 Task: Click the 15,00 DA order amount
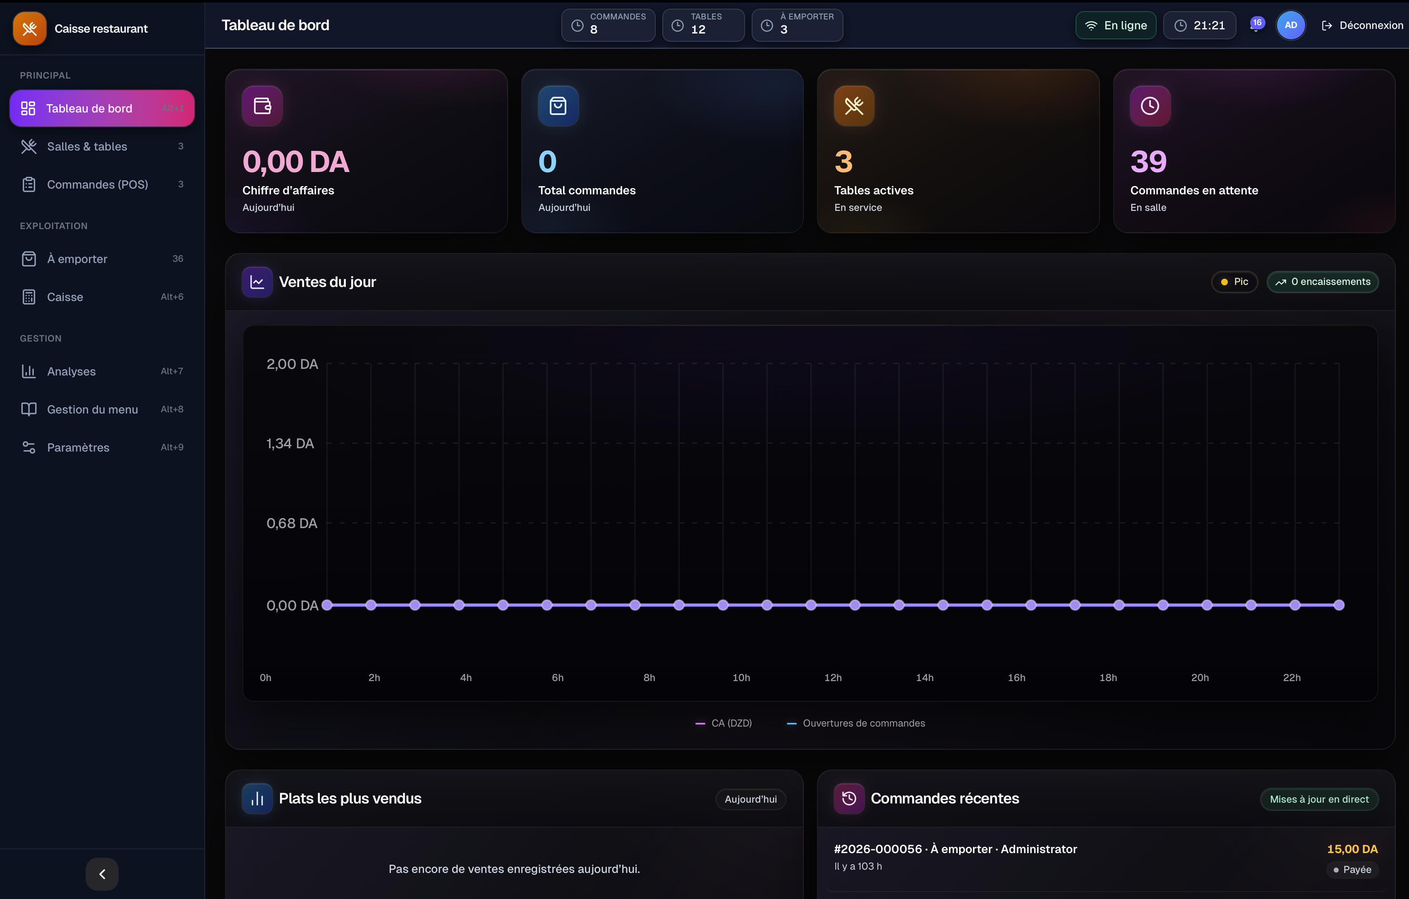tap(1351, 849)
